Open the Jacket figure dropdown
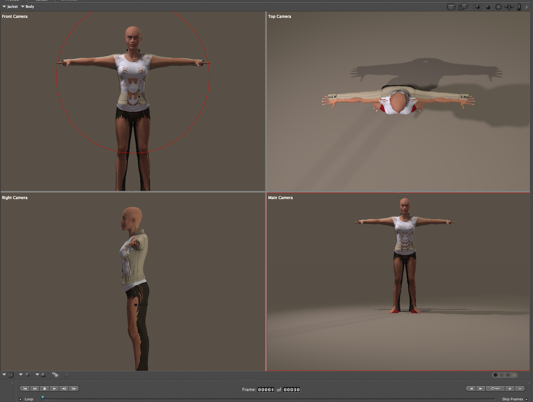533x402 pixels. tap(10, 6)
